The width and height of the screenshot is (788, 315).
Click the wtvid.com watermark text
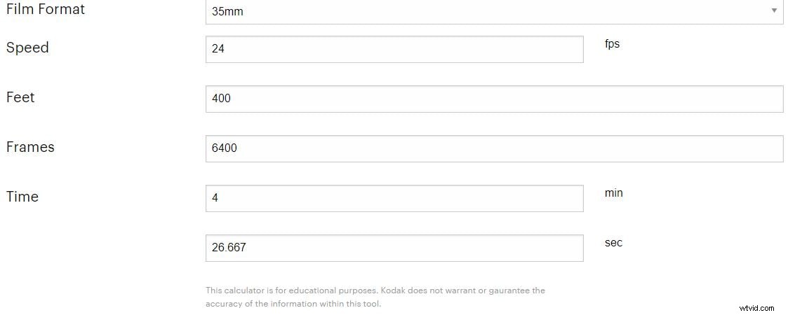coord(757,307)
